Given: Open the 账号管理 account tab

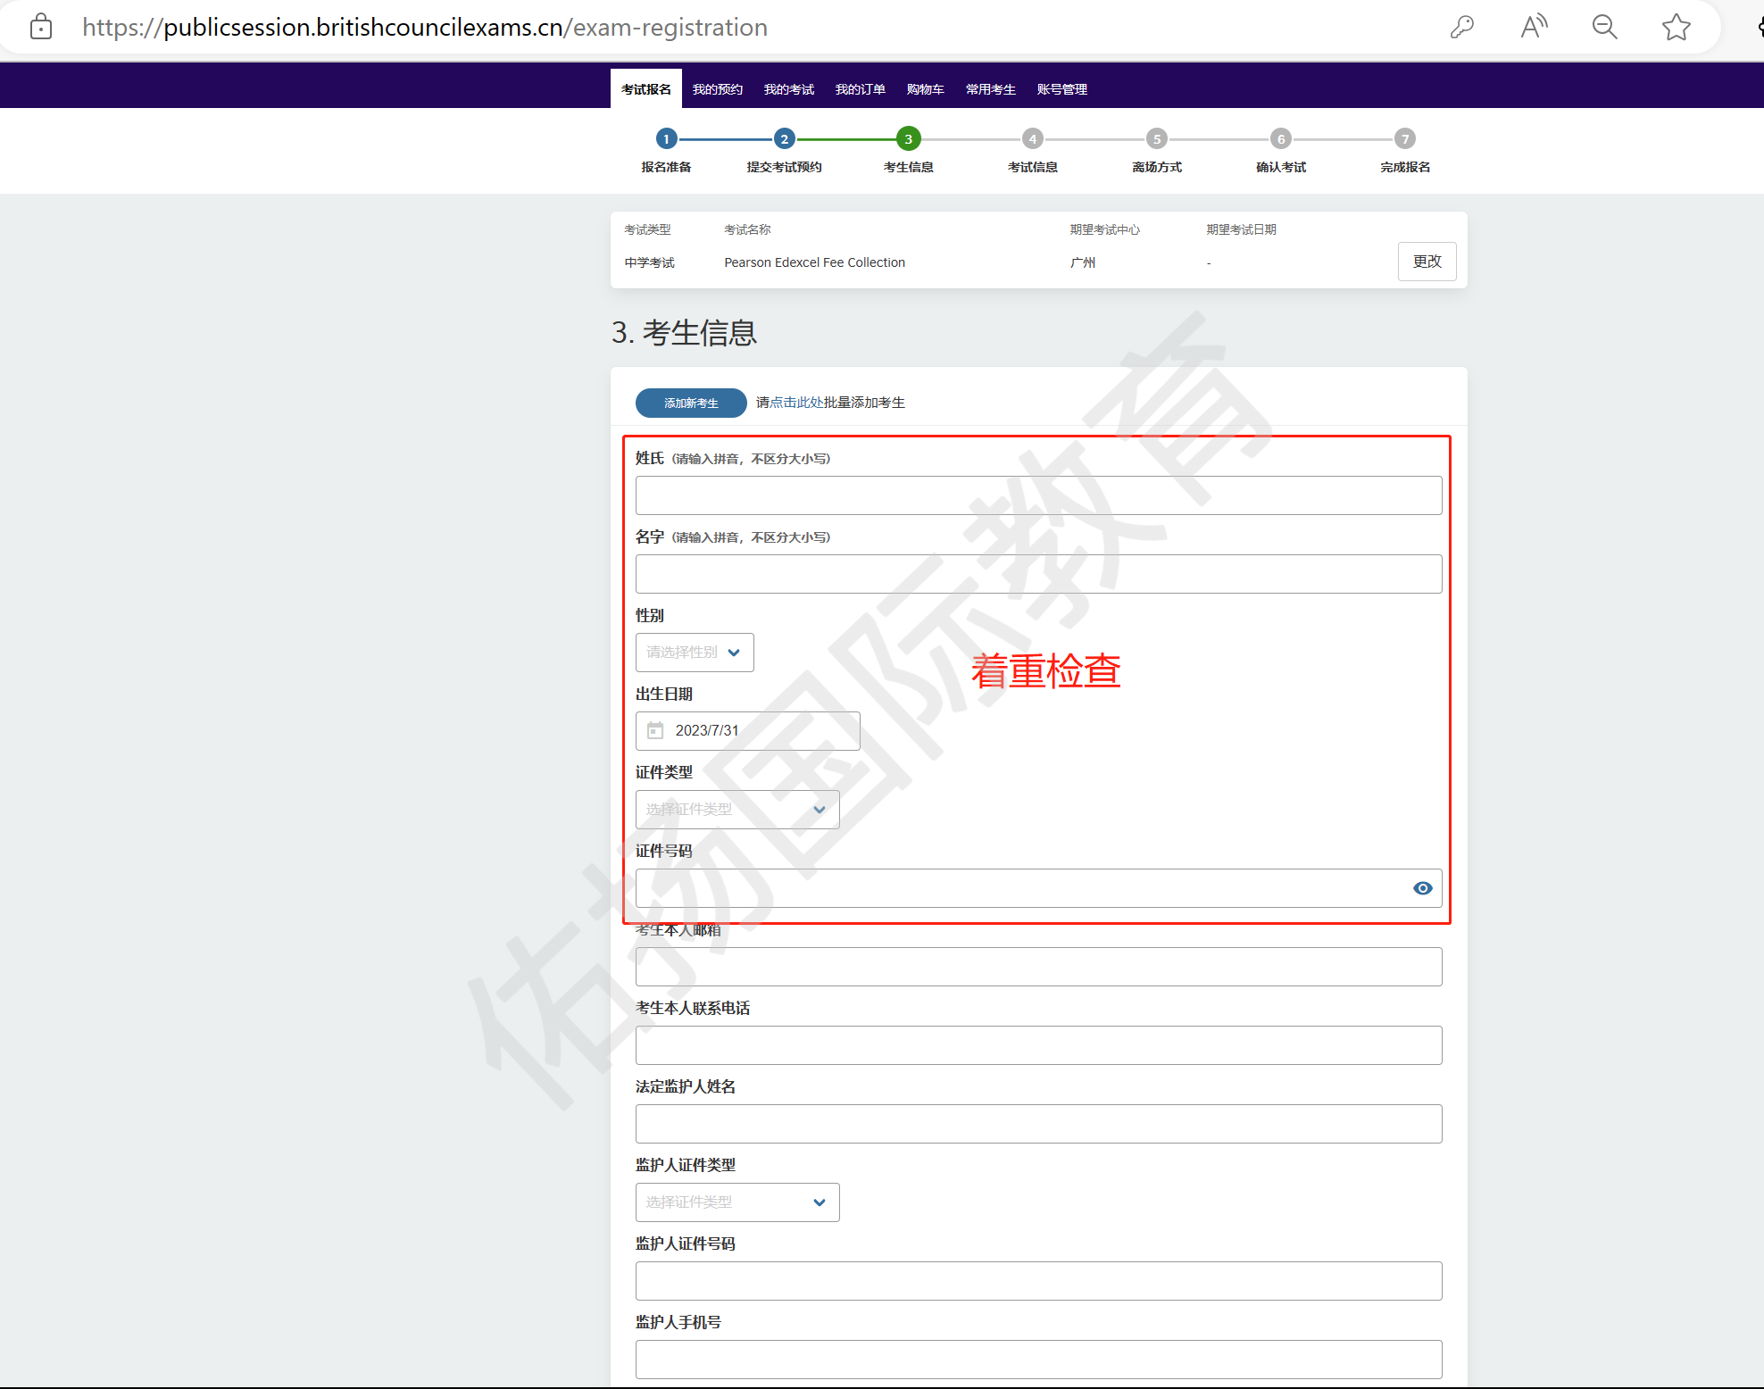Looking at the screenshot, I should tap(1061, 89).
